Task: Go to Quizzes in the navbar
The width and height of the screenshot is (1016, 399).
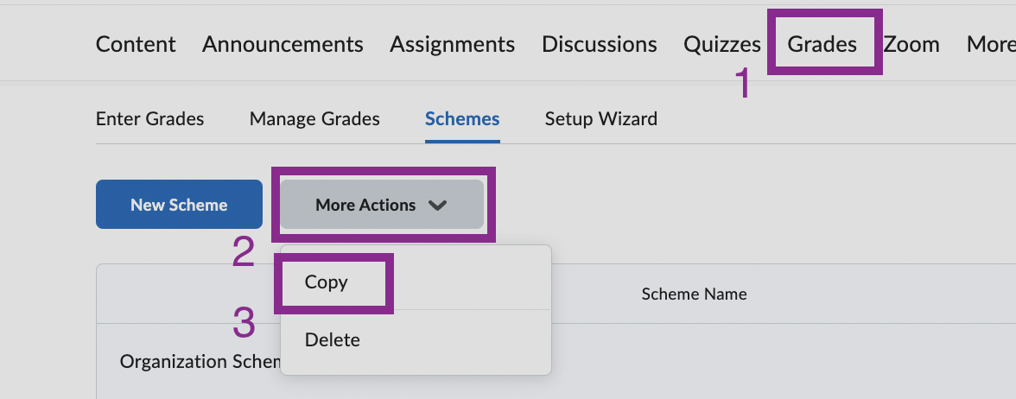Action: 722,44
